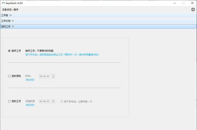Open settings via the gear icon

pyautogui.click(x=193, y=9)
